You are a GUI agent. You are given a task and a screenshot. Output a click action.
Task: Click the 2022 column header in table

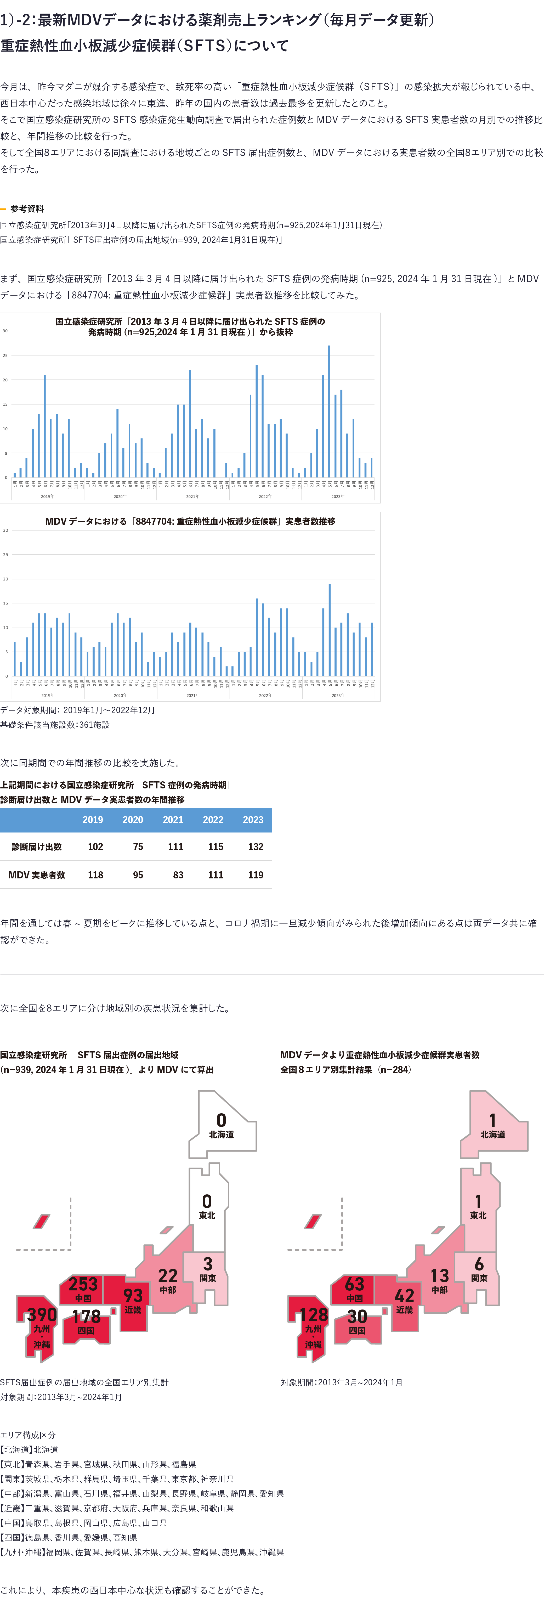coord(213,820)
